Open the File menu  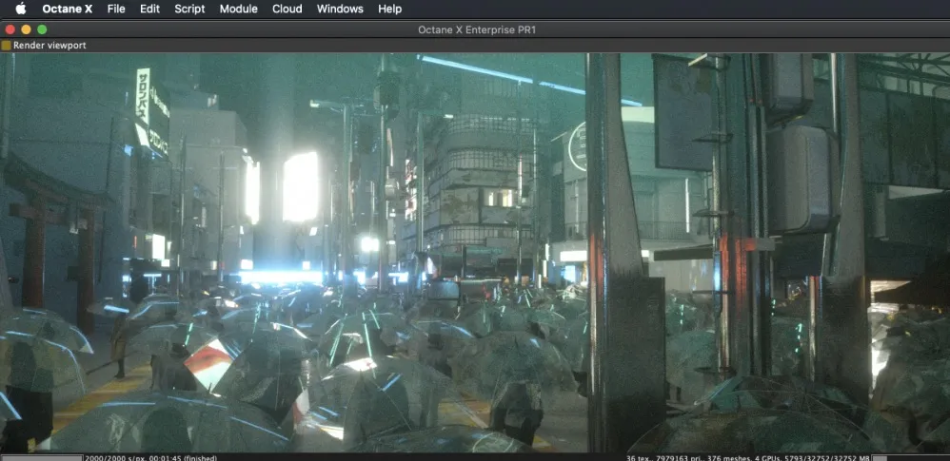116,10
